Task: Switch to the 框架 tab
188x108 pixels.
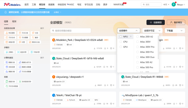Action: [x=14, y=21]
